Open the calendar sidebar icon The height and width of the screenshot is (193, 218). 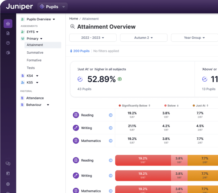(x=8, y=173)
